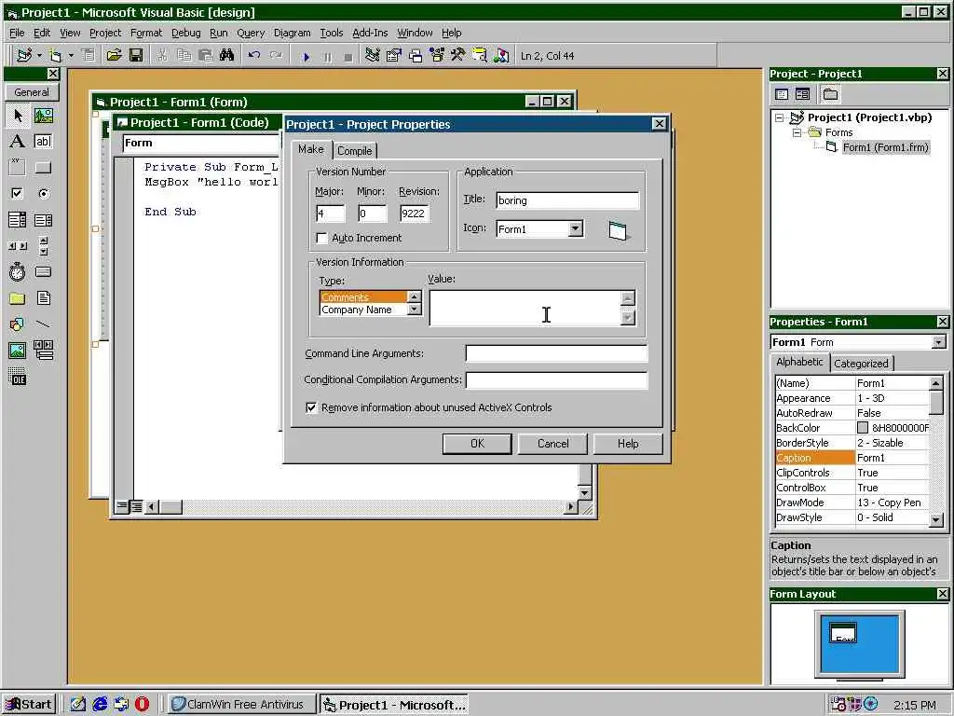Open the Debug menu
The height and width of the screenshot is (716, 954).
[185, 33]
